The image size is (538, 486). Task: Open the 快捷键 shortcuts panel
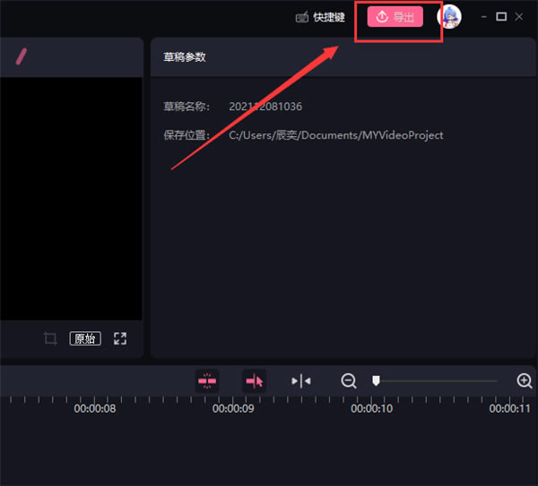[x=320, y=17]
